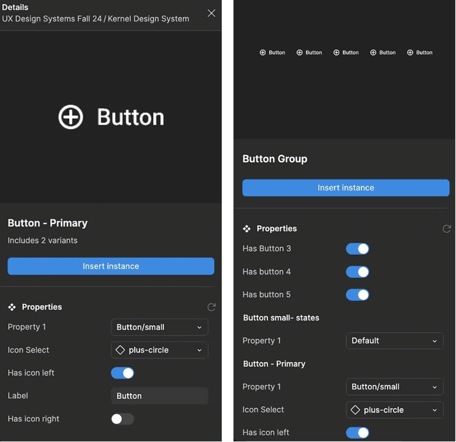Click the large Button preview thumbnail
Viewport: 456px width, 442px height.
click(111, 117)
